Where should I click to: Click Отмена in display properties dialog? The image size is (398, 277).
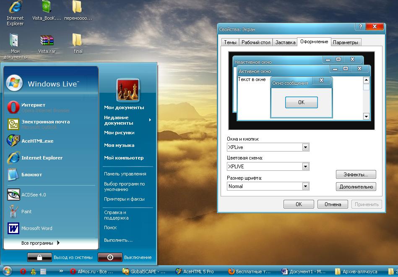tap(333, 204)
